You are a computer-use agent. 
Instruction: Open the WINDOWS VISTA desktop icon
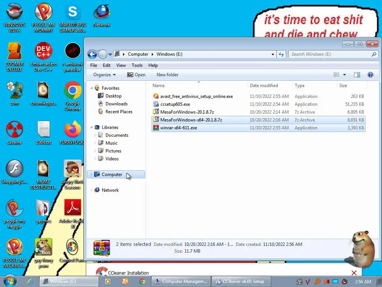pos(15,18)
